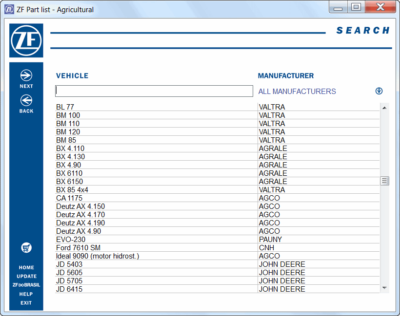Click the vehicle search input field
Viewport: 400px width, 316px height.
(154, 91)
